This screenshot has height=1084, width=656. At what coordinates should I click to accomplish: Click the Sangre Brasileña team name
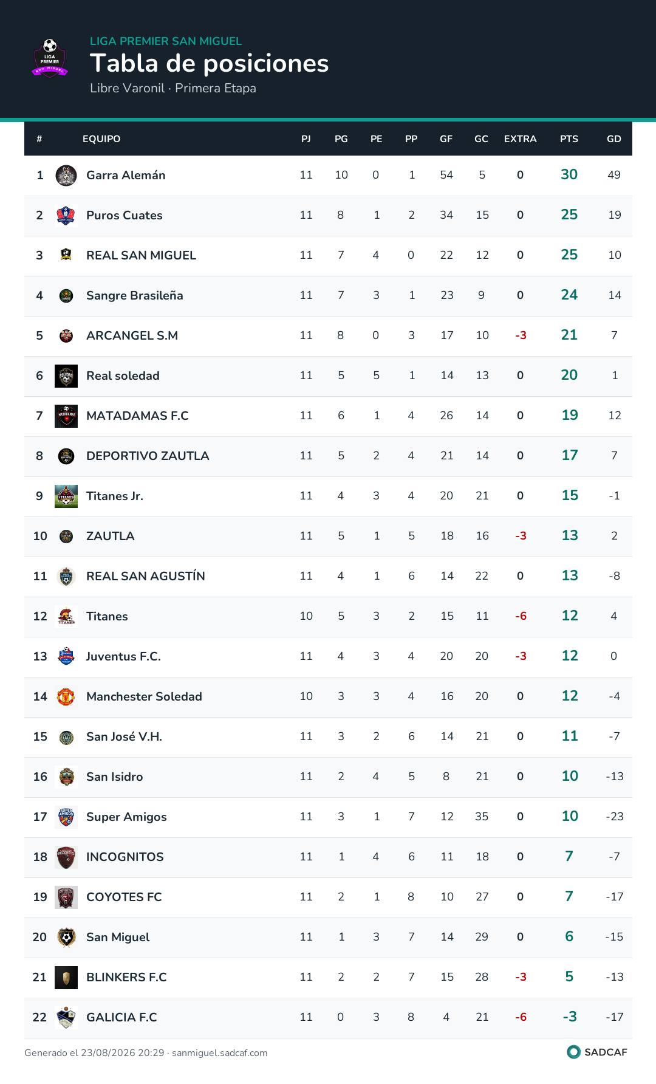(x=135, y=295)
